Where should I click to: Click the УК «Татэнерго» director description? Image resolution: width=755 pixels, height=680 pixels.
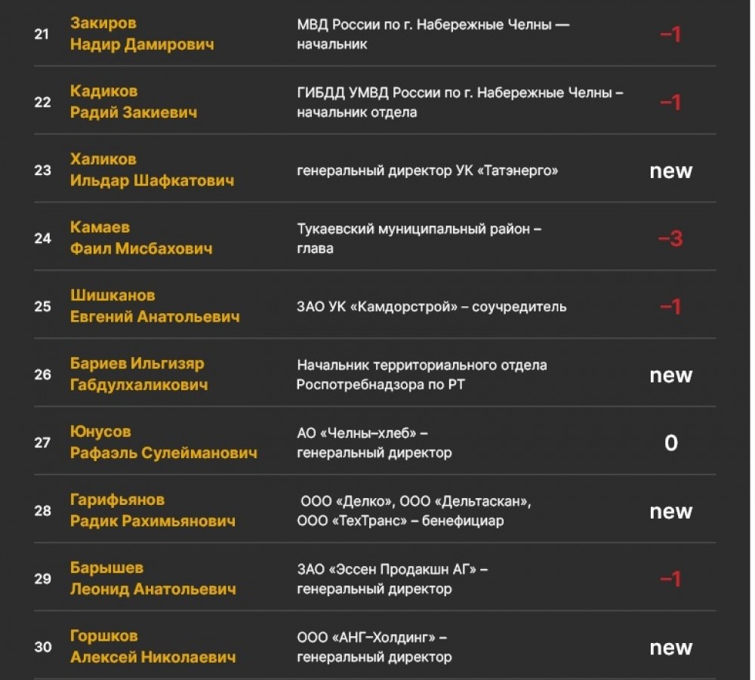tap(427, 171)
